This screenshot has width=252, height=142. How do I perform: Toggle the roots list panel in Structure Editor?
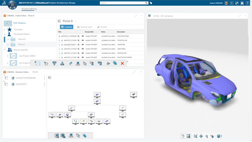[50, 78]
